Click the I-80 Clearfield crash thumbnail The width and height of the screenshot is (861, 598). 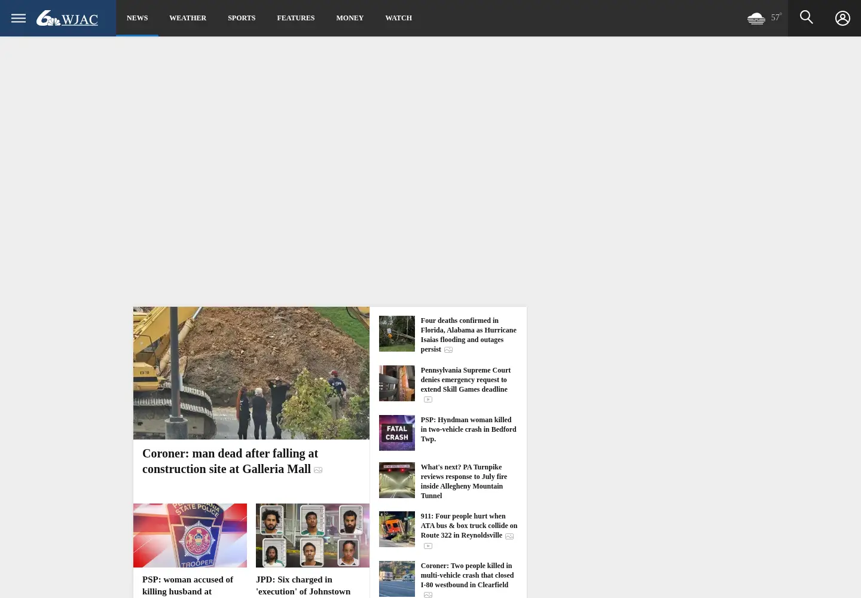tap(397, 579)
